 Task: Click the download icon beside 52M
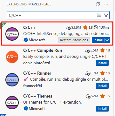click(88, 96)
